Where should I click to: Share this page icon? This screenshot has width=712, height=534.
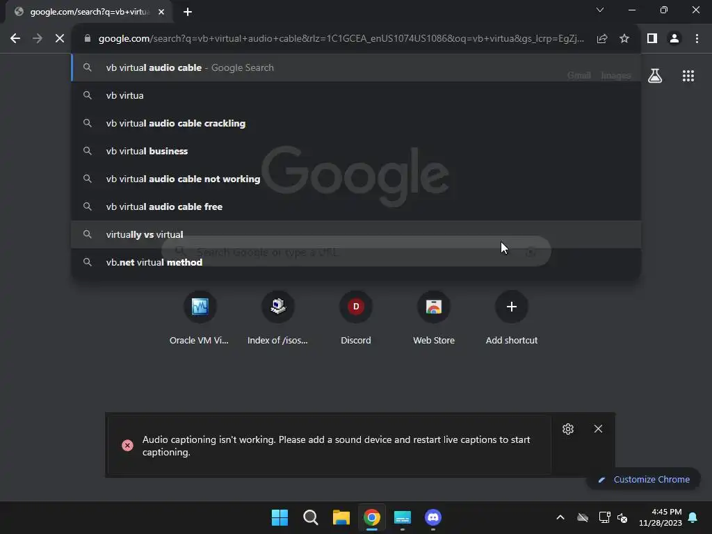[x=602, y=39]
